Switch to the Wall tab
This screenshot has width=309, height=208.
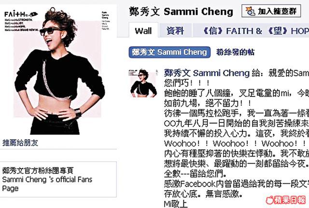(x=143, y=30)
